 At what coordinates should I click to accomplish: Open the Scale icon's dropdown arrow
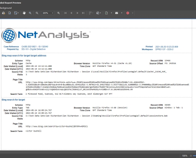[x=18, y=13]
